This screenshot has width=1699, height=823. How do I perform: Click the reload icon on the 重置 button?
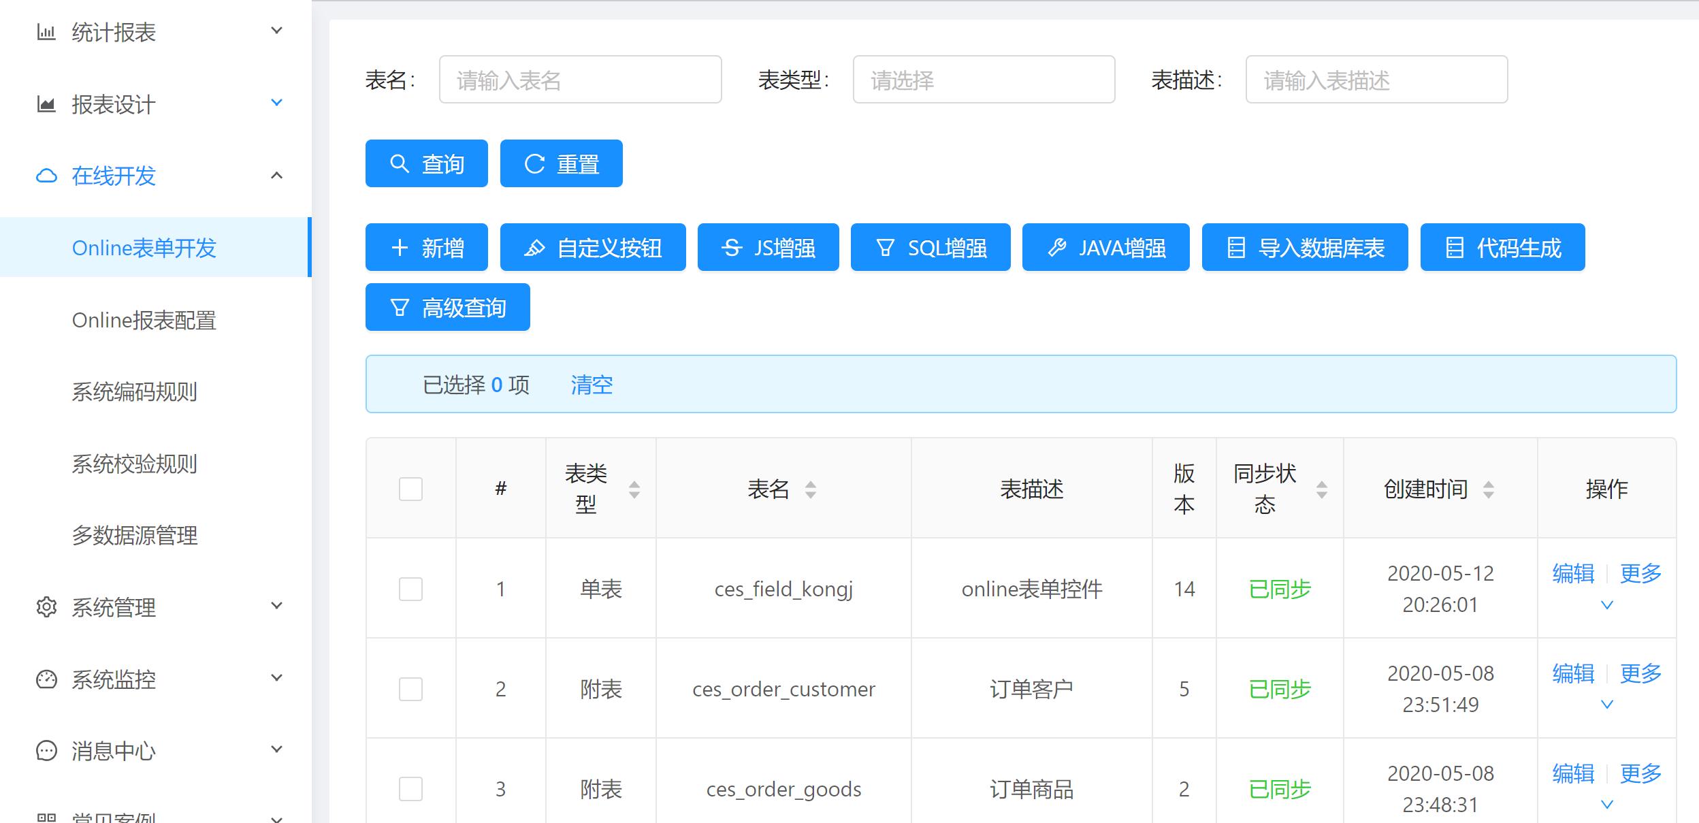click(534, 164)
